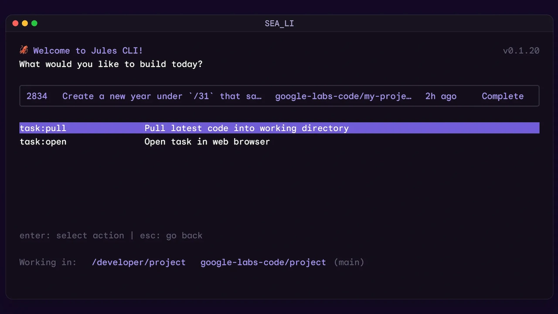
Task: Click the Jules octopus icon
Action: pos(24,50)
